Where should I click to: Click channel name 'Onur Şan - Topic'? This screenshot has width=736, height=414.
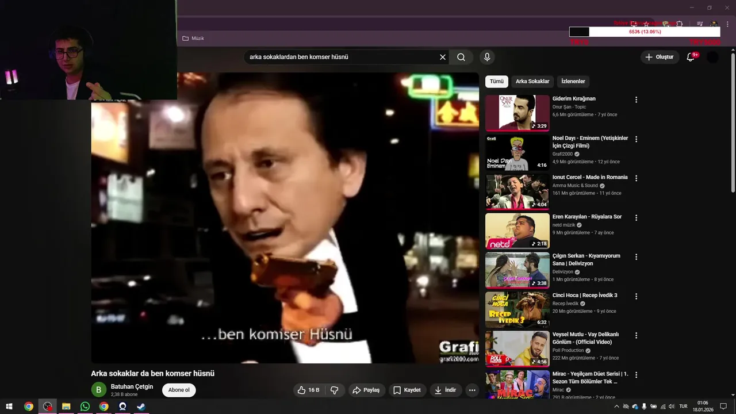[x=569, y=107]
